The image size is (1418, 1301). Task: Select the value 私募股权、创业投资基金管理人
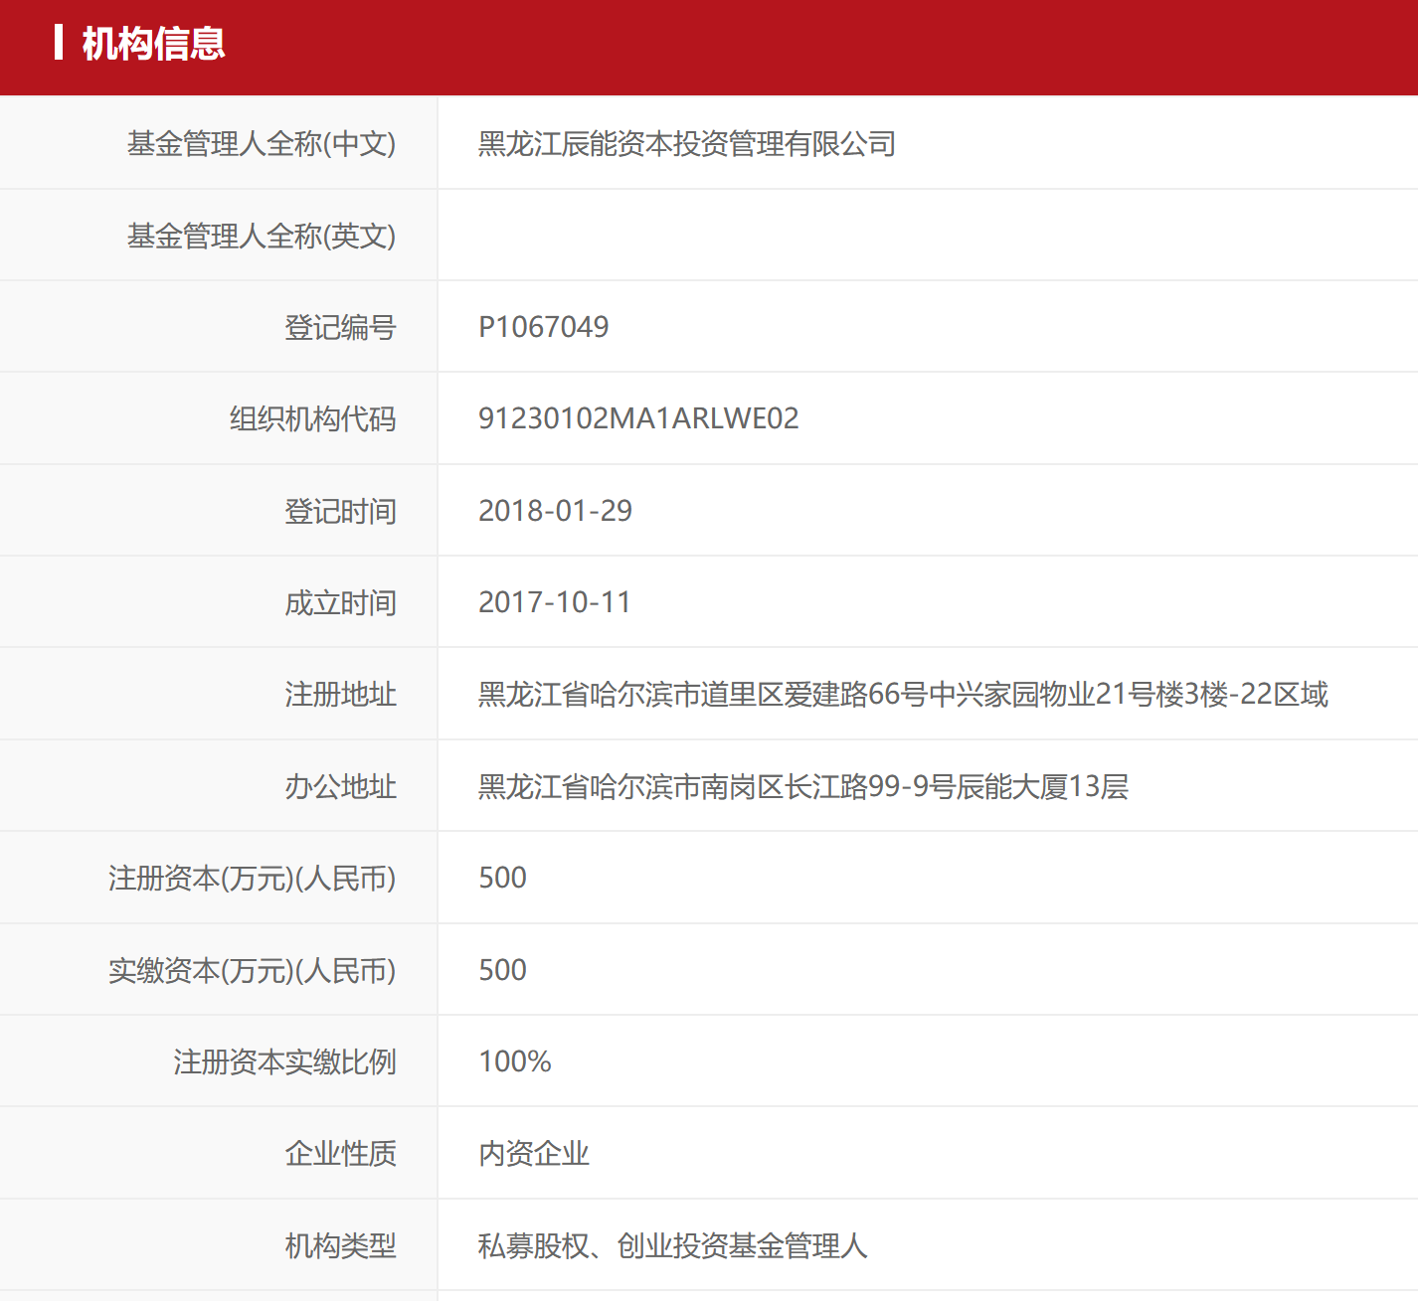673,1245
